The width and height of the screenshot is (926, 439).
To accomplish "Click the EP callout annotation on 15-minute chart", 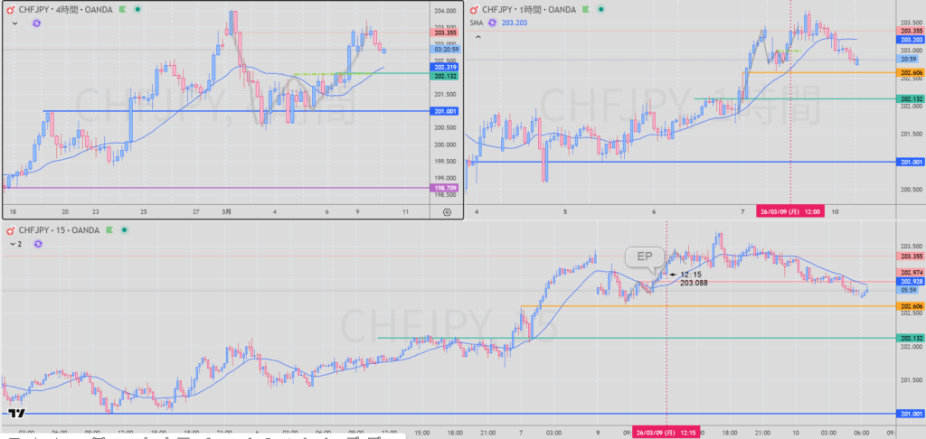I will [x=645, y=257].
